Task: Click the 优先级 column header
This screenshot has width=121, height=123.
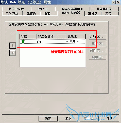Action: (x=76, y=36)
